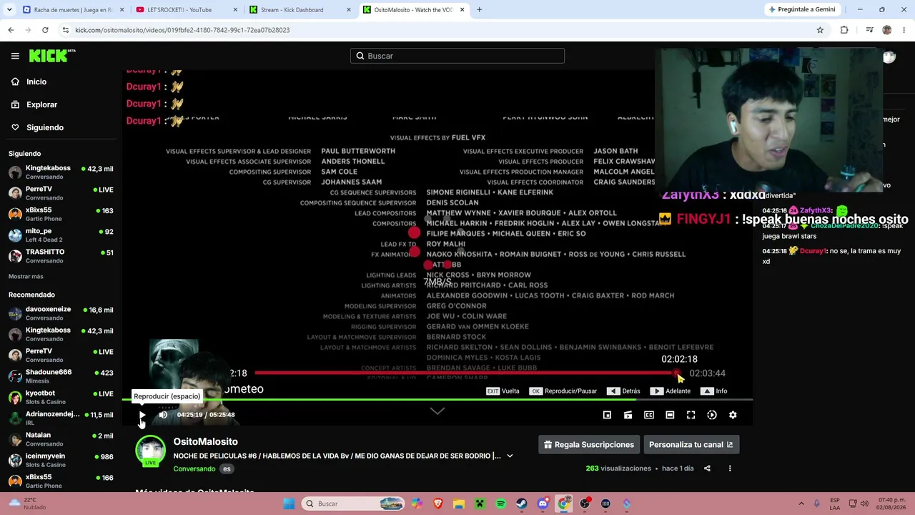Open the Conversando category link
The height and width of the screenshot is (515, 915).
(x=194, y=469)
